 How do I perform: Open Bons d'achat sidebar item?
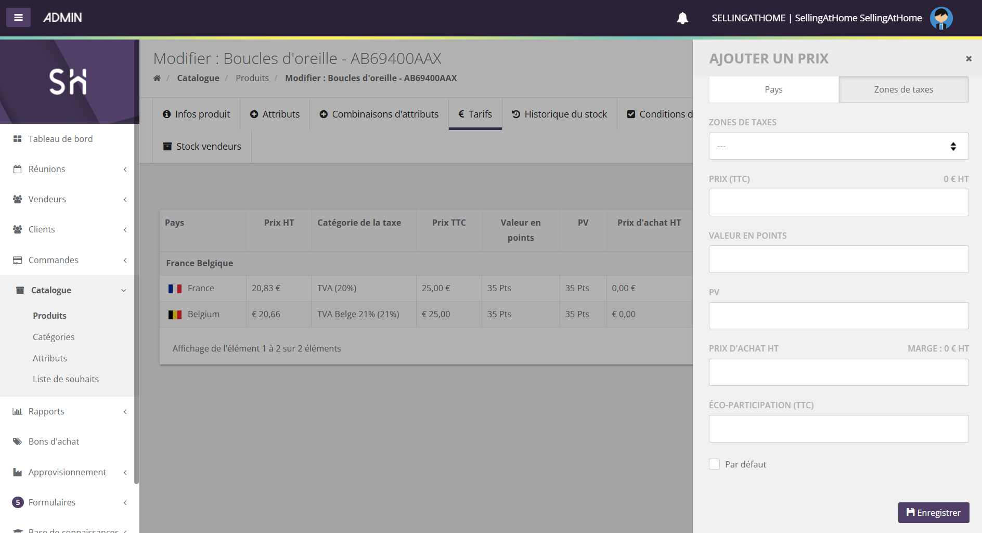(54, 441)
